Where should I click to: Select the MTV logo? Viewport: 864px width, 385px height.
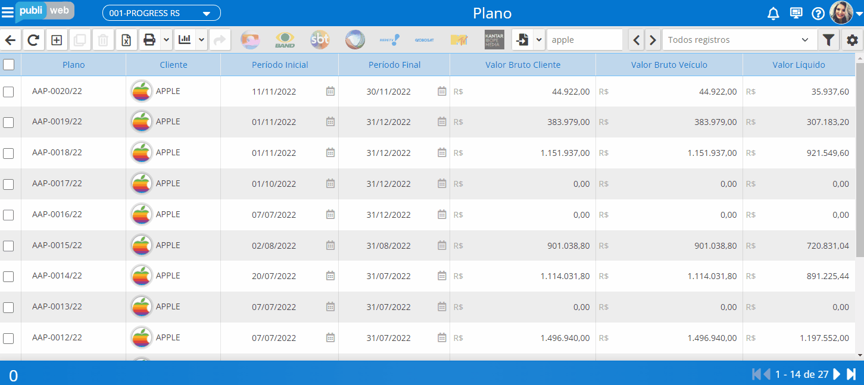pyautogui.click(x=458, y=40)
